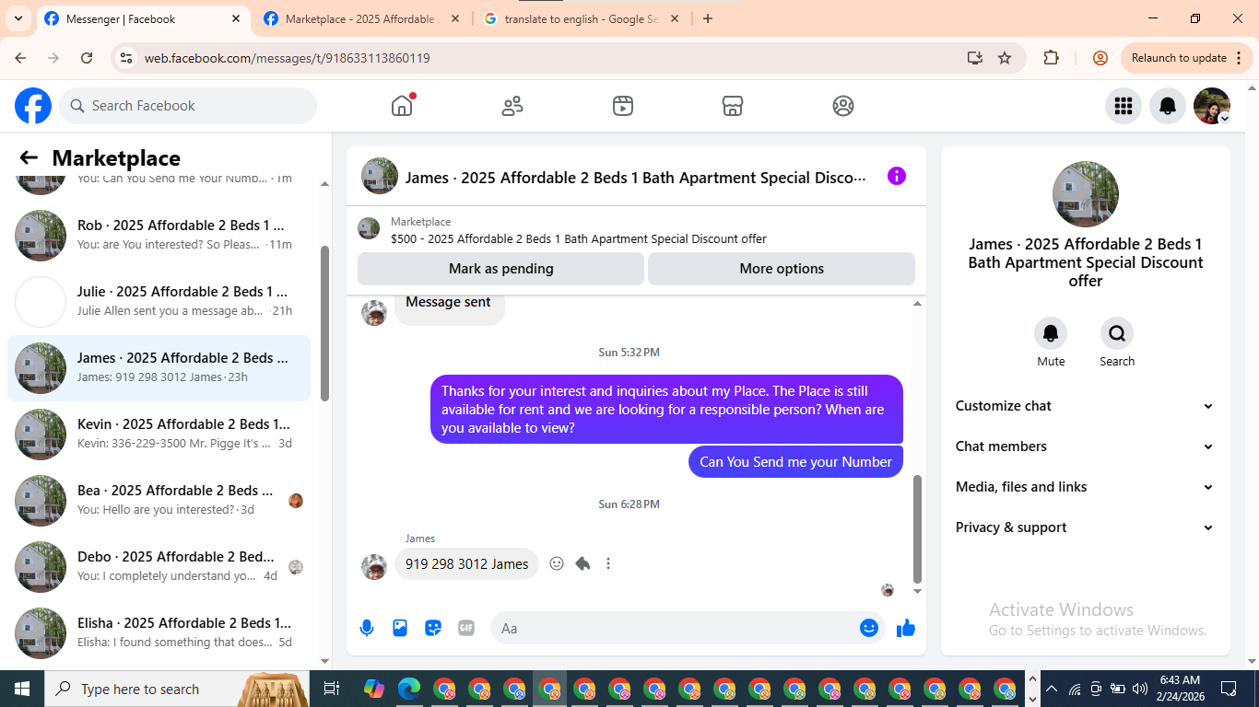Open a new browser tab
Viewport: 1259px width, 707px height.
(708, 18)
